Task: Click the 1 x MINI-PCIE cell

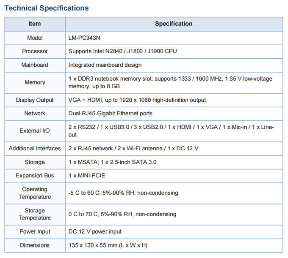Action: click(x=87, y=176)
